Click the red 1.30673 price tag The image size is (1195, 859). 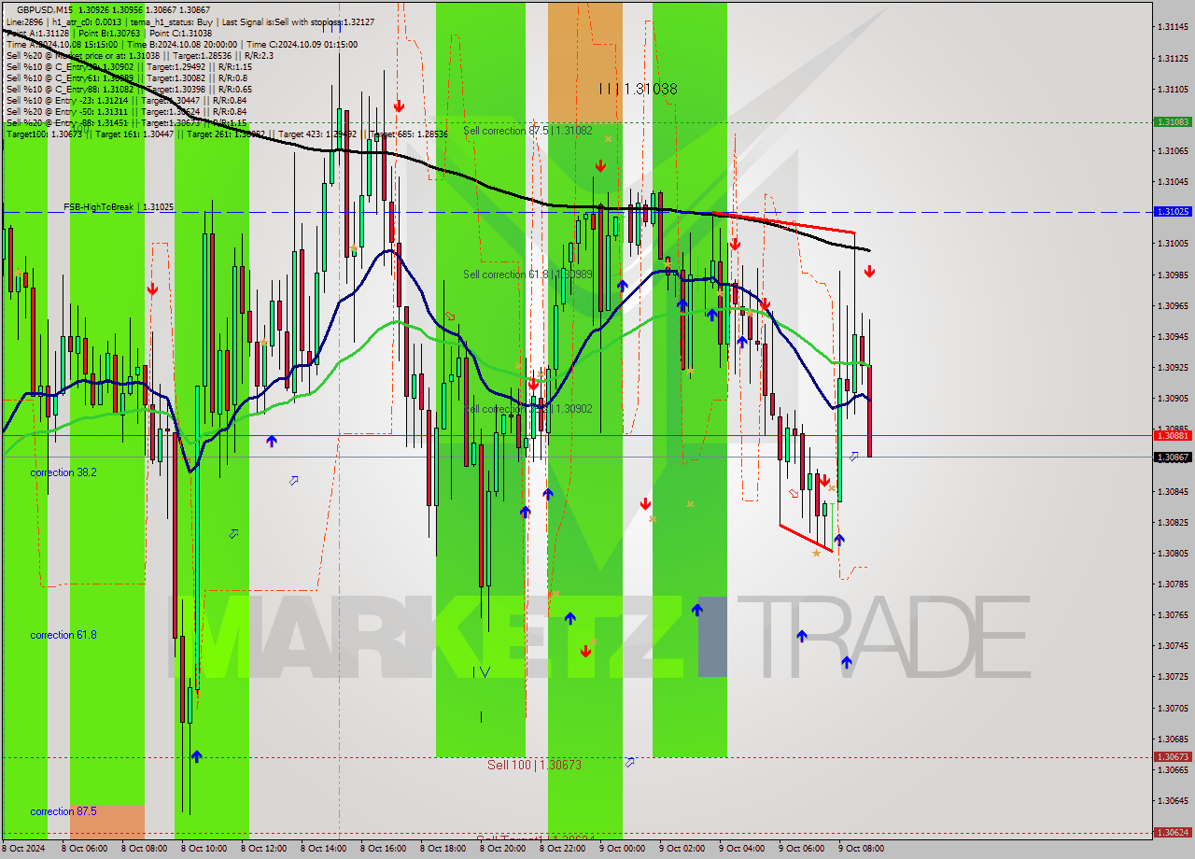click(1173, 757)
